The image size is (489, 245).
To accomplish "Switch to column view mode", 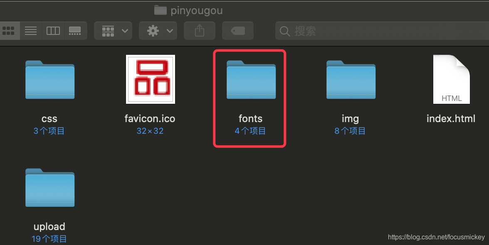I will coord(53,30).
